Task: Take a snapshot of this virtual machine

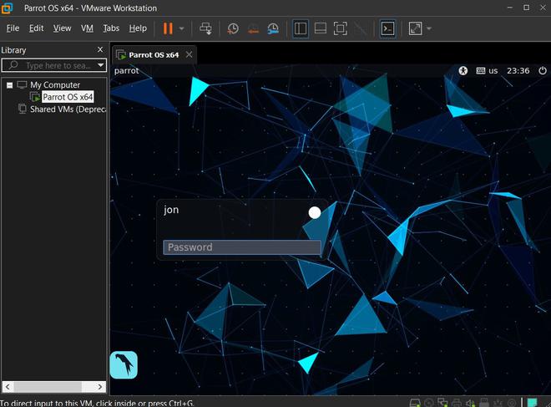Action: [x=233, y=28]
